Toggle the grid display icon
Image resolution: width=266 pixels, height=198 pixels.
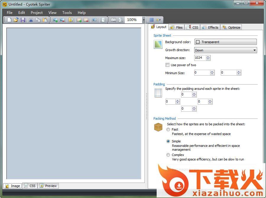pyautogui.click(x=151, y=20)
